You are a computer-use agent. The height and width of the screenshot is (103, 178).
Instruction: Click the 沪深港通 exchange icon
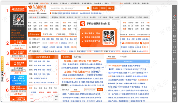pyautogui.click(x=30, y=51)
